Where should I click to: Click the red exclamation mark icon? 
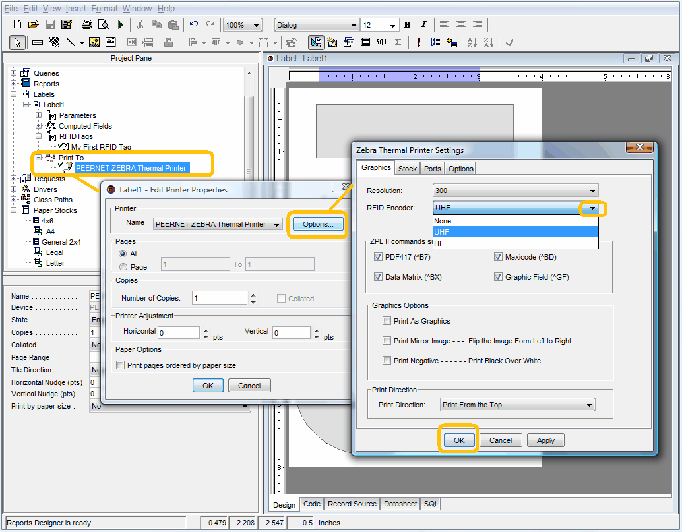click(x=418, y=42)
